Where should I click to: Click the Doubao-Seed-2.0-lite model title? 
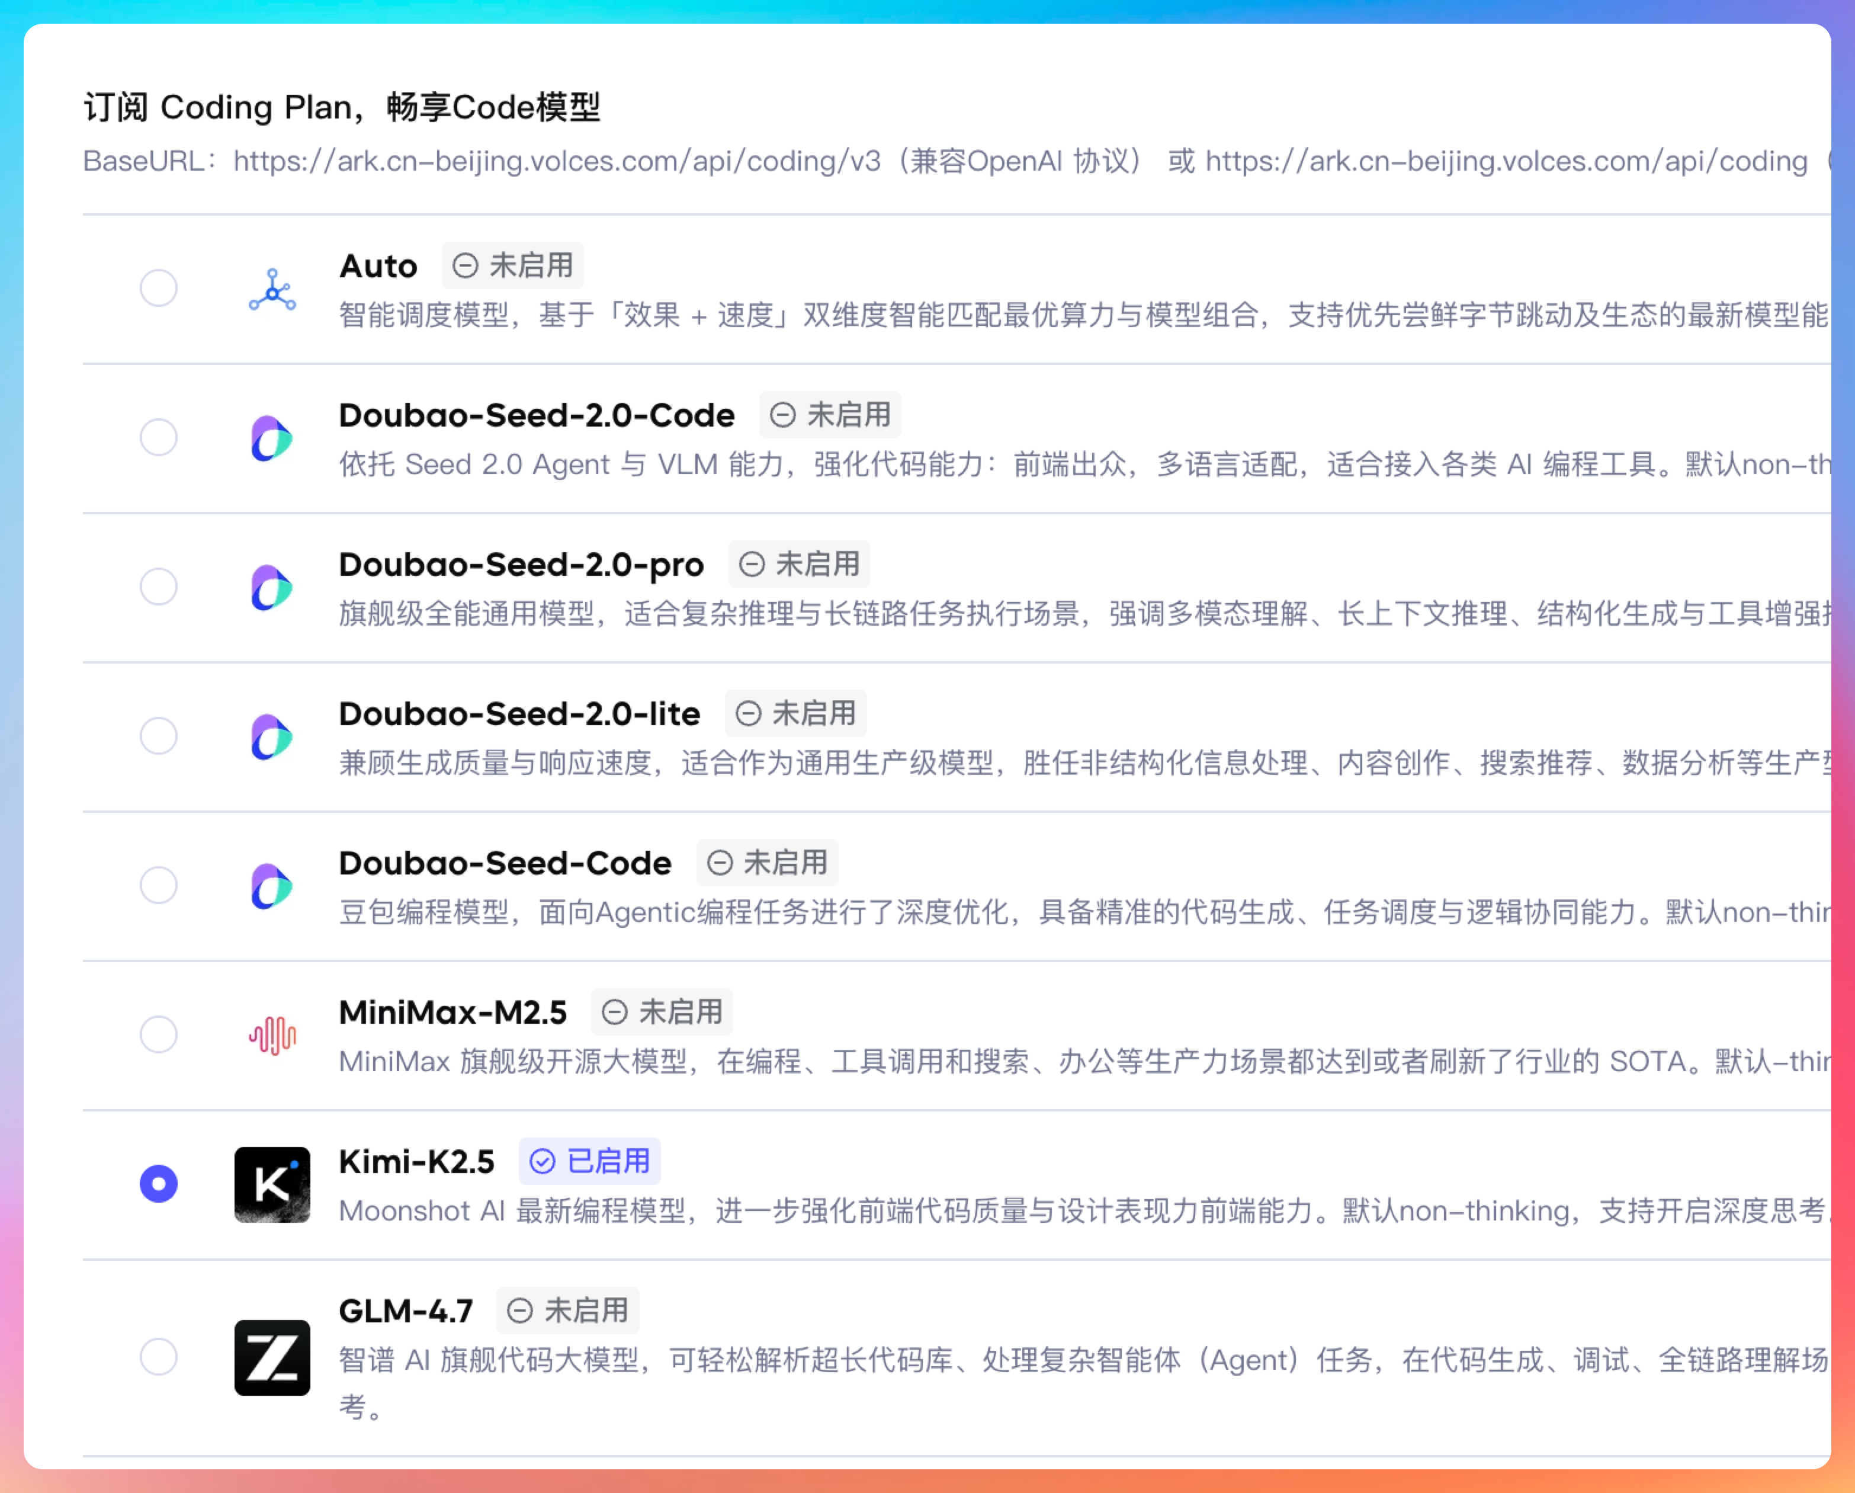tap(519, 713)
